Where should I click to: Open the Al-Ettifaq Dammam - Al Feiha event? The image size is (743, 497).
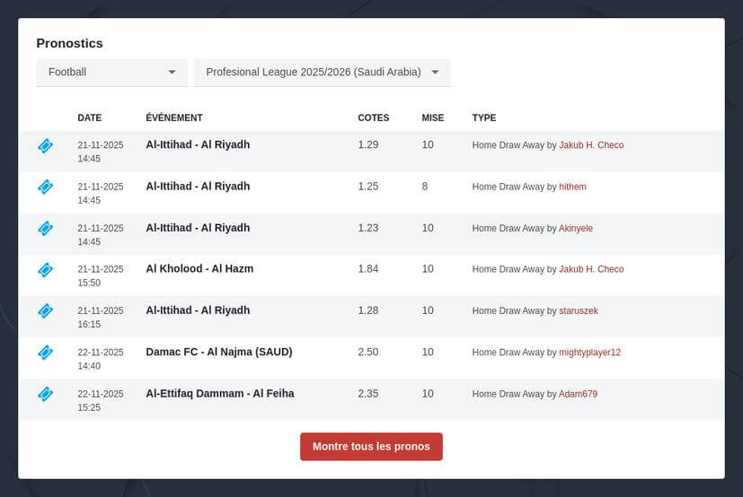point(219,393)
